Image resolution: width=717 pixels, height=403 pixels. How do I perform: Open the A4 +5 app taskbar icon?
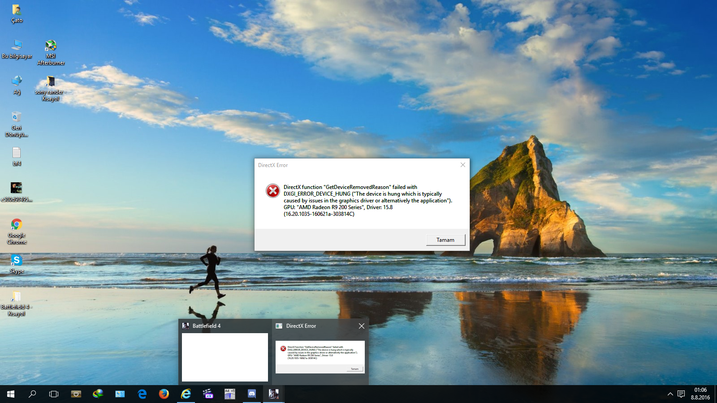click(x=230, y=394)
